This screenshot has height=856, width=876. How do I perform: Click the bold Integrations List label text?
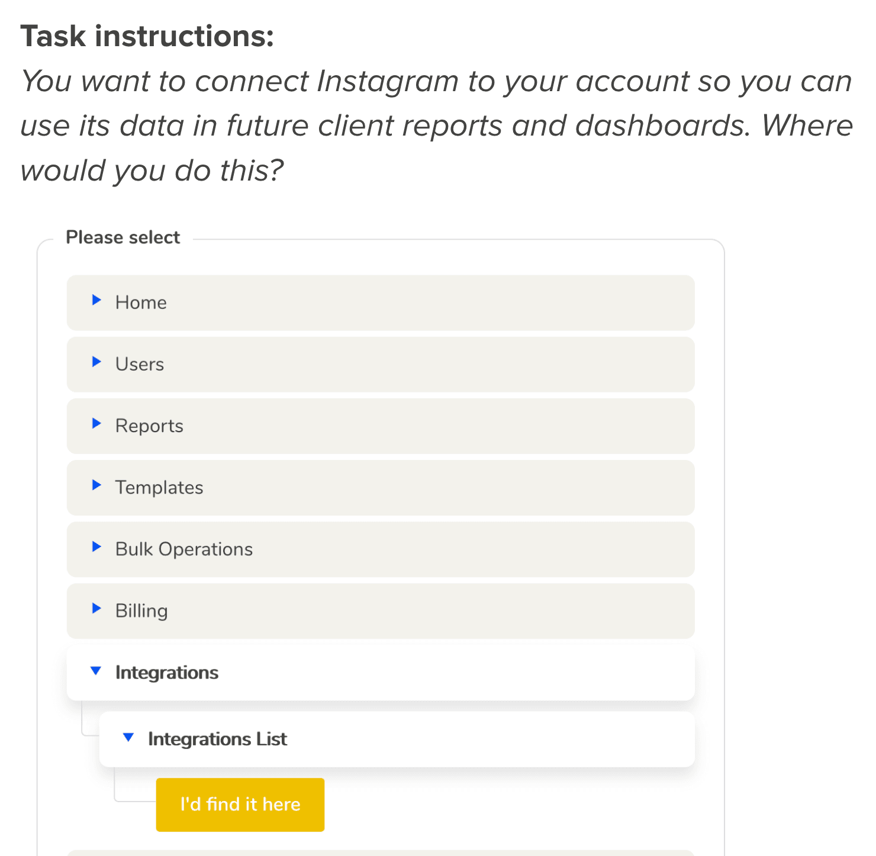click(217, 739)
